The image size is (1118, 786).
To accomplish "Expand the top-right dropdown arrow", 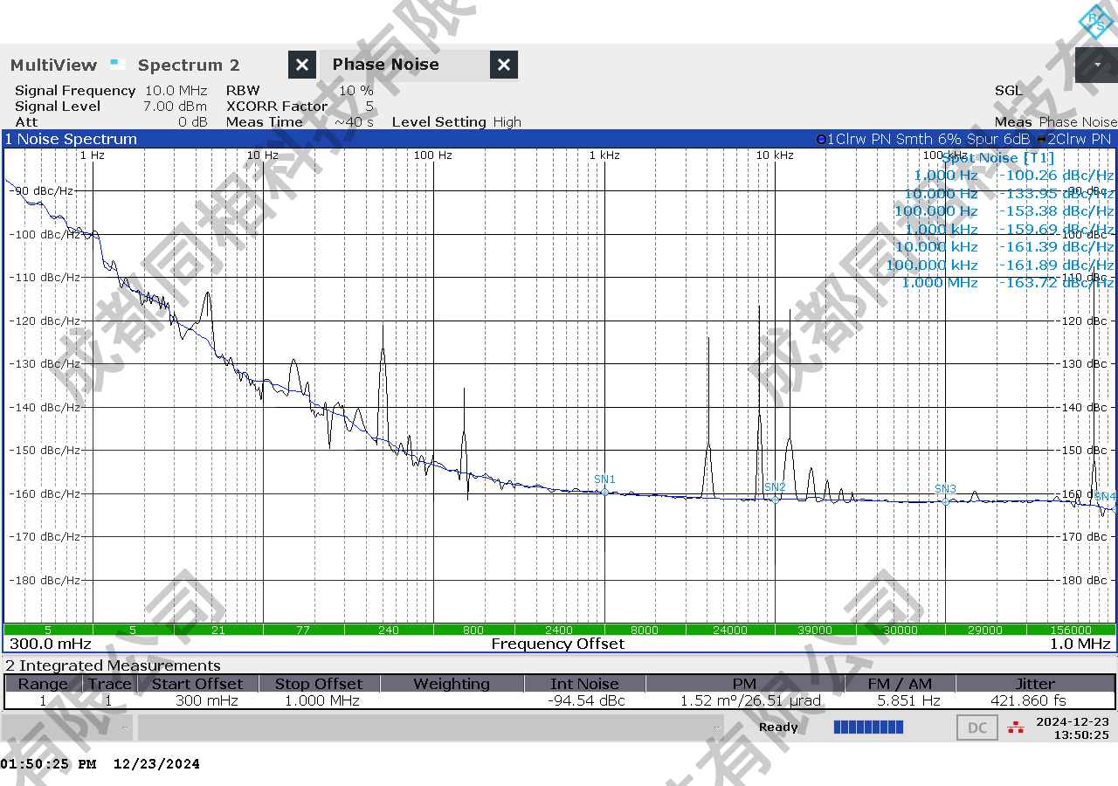I will [x=1097, y=65].
